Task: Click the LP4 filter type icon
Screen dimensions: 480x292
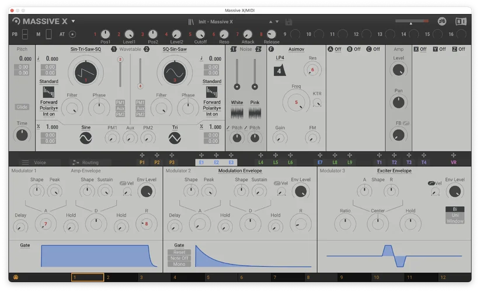Action: pos(280,71)
